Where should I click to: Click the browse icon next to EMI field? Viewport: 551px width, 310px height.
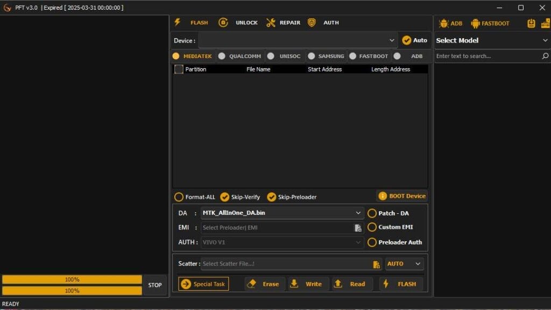pyautogui.click(x=358, y=227)
